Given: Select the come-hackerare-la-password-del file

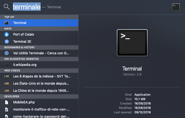Looking at the screenshot, I should pos(39,116).
